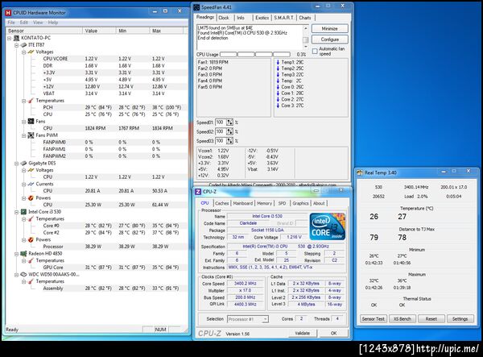This screenshot has height=357, width=483.
Task: Click the Core 0 arrow icon in SpeedFan
Action: 278,87
